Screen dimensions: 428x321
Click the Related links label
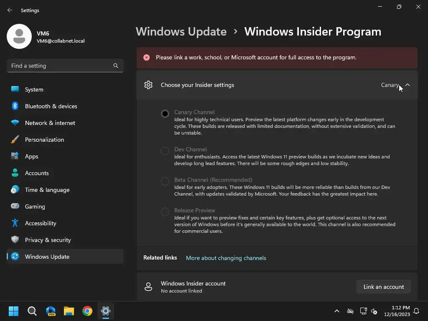point(160,257)
